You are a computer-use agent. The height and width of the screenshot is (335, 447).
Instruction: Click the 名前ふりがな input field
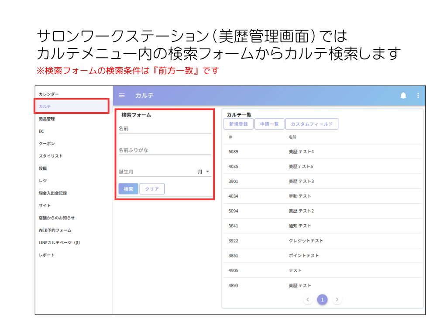[165, 150]
